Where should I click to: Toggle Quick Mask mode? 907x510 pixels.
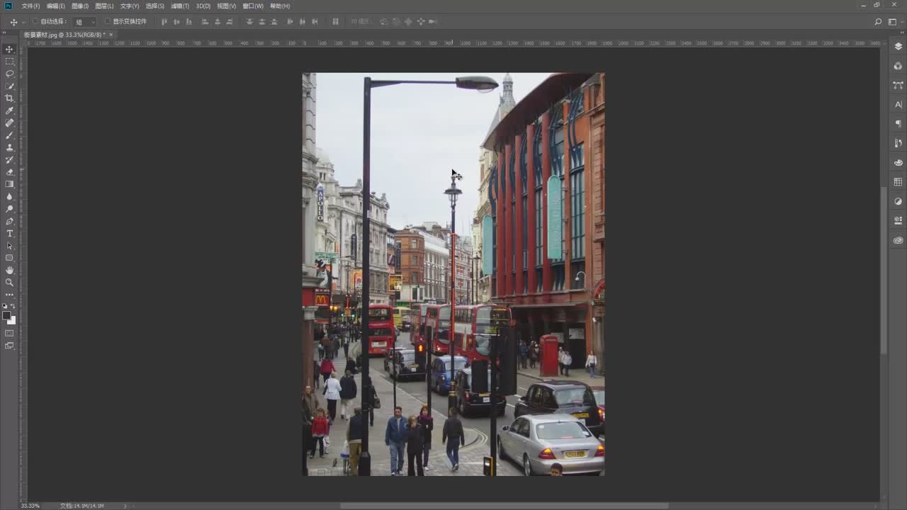pyautogui.click(x=9, y=333)
